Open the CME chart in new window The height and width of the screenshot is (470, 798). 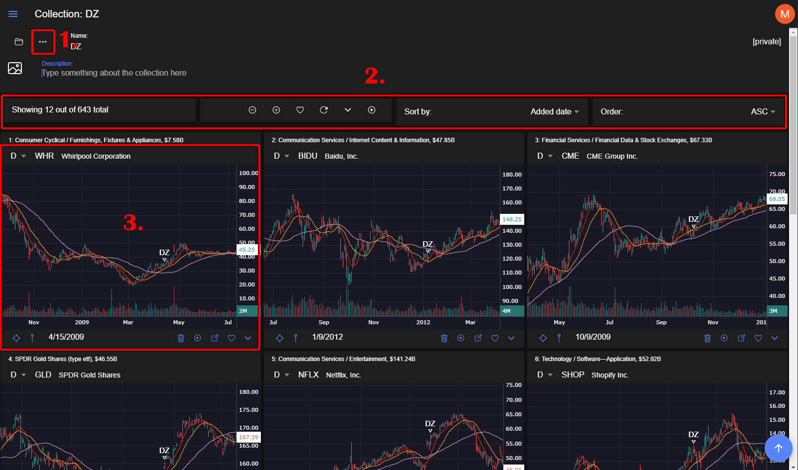(741, 338)
